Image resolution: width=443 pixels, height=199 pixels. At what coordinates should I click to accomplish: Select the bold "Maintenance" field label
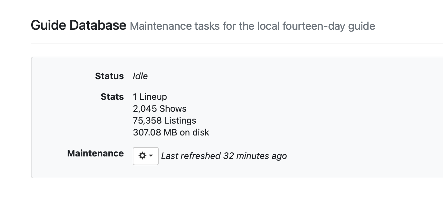95,153
